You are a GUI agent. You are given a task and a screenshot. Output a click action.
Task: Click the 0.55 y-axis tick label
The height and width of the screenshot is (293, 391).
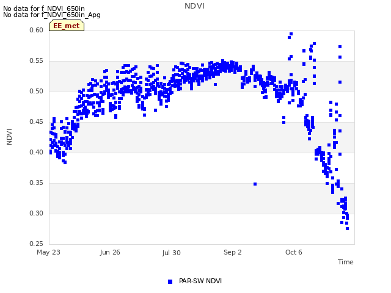(37, 61)
